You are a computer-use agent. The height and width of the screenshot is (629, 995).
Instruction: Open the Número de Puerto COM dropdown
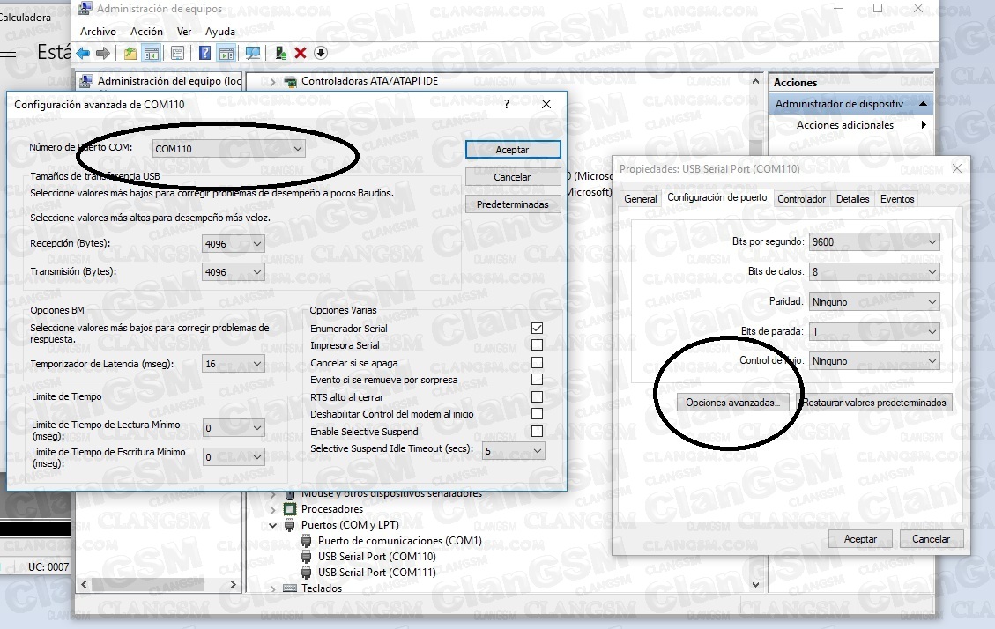tap(228, 149)
